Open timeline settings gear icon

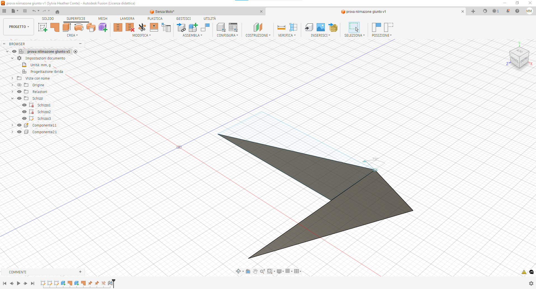click(x=531, y=283)
